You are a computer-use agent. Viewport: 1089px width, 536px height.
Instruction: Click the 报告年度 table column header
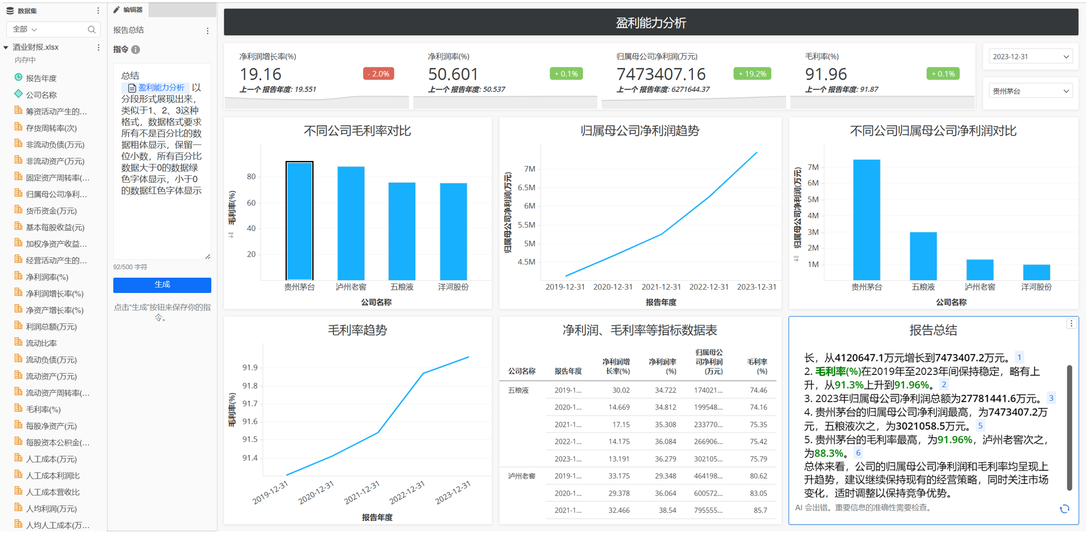pos(568,371)
